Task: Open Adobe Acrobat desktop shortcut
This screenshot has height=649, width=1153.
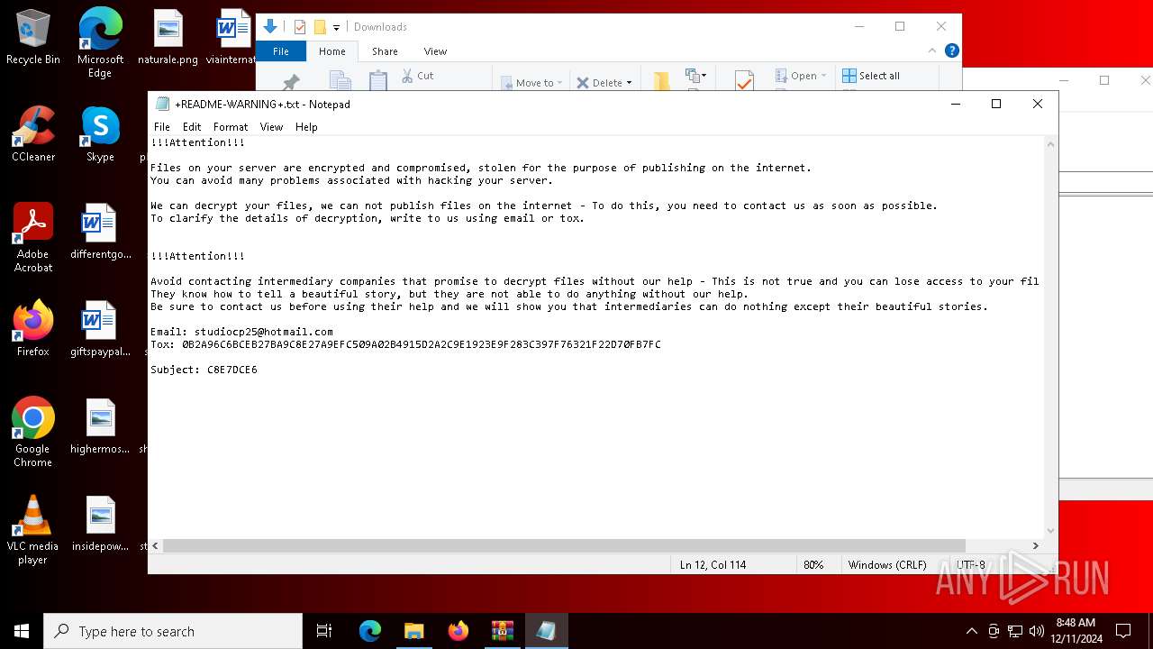Action: [x=33, y=238]
